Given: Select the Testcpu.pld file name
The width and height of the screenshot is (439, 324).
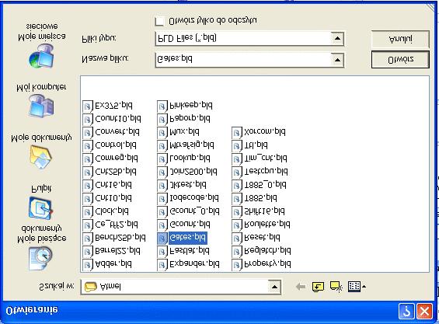Looking at the screenshot, I should tap(266, 172).
